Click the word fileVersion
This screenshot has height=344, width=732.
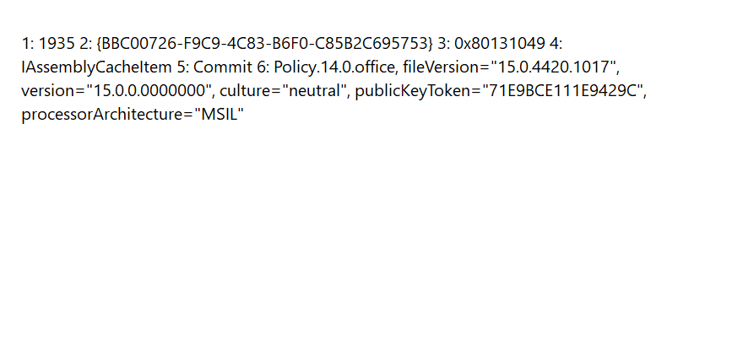439,67
